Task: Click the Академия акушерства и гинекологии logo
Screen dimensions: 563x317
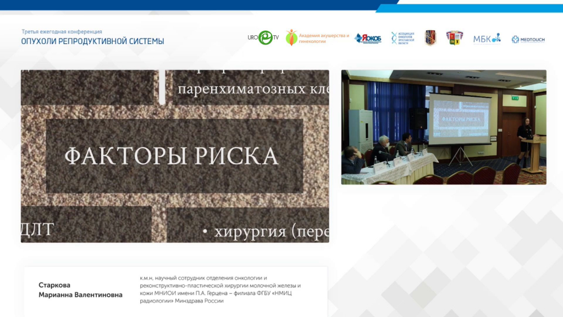Action: [x=317, y=38]
